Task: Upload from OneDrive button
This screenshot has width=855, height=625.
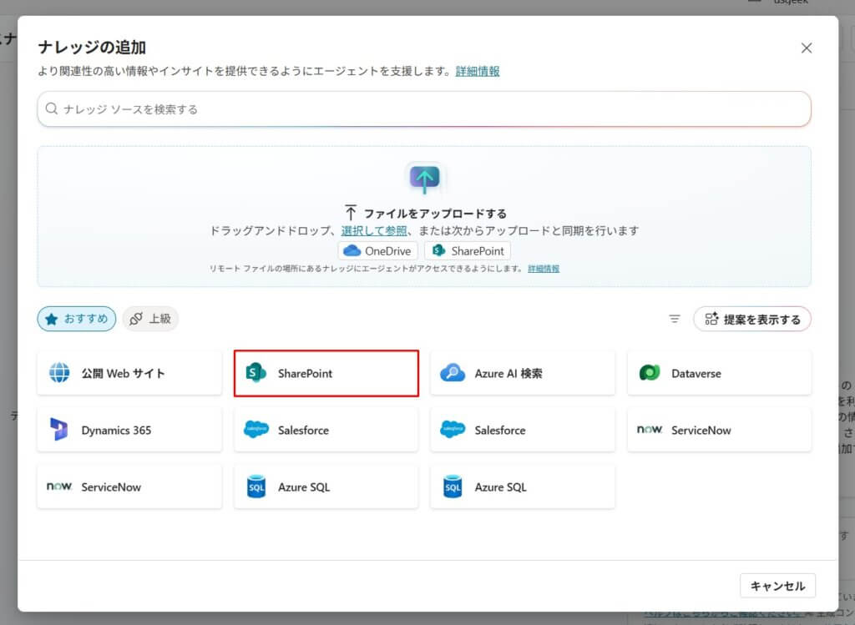Action: tap(378, 250)
